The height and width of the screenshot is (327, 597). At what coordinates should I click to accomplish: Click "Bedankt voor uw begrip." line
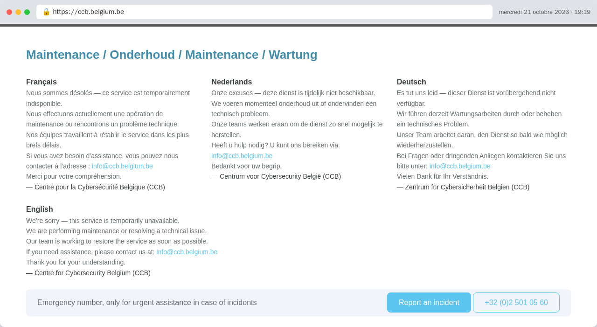pos(247,166)
